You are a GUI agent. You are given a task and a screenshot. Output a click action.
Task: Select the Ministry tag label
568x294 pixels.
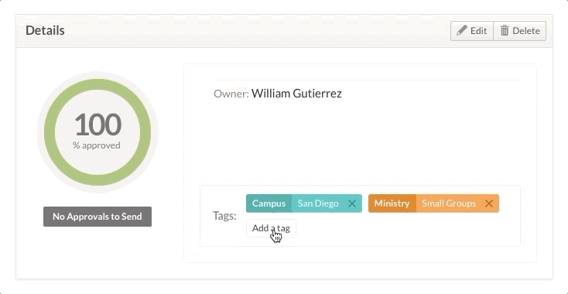click(392, 203)
